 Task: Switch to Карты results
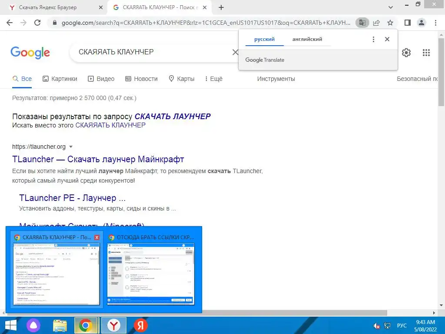point(181,79)
